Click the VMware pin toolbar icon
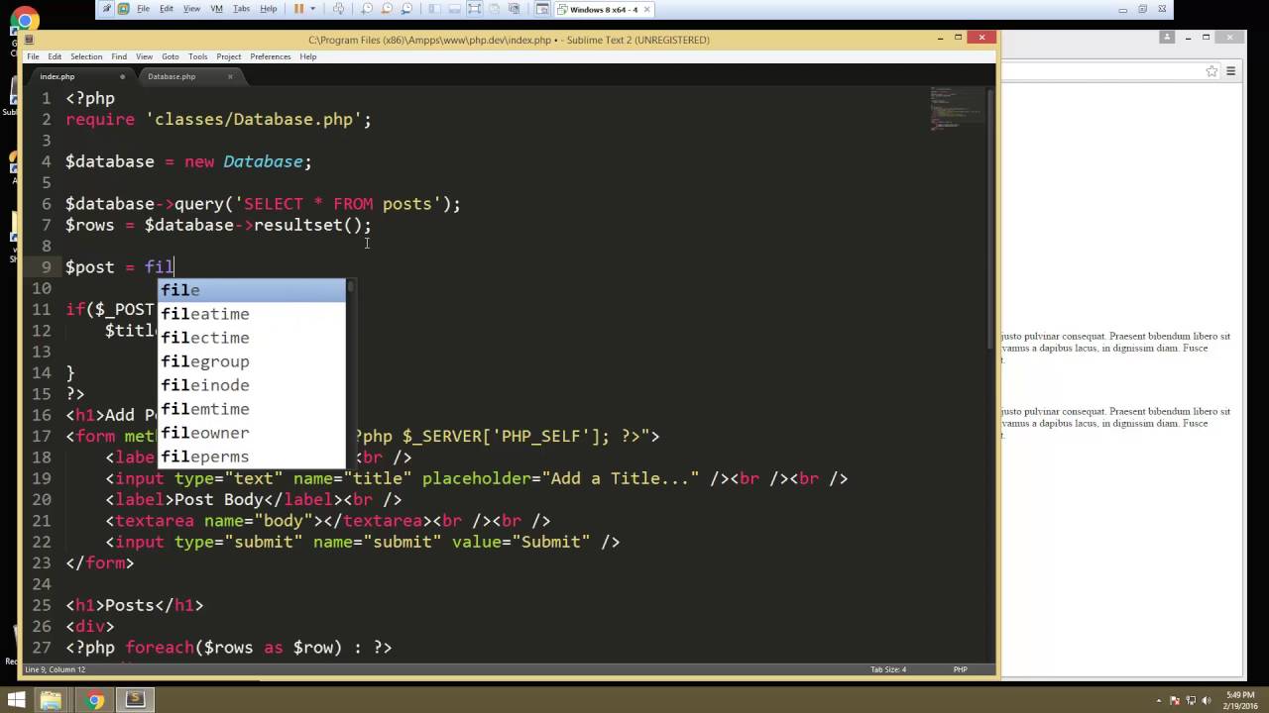 click(x=107, y=9)
